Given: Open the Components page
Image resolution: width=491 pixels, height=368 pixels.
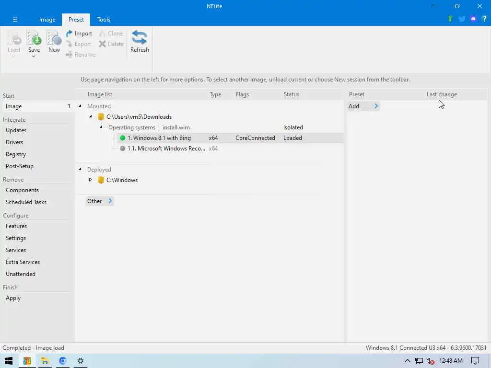Looking at the screenshot, I should tap(22, 190).
